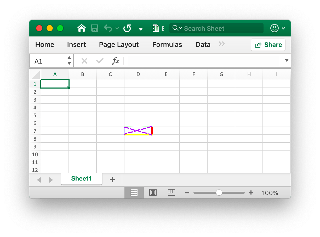The width and height of the screenshot is (320, 237).
Task: Expand the formula bar arrow
Action: [x=287, y=61]
